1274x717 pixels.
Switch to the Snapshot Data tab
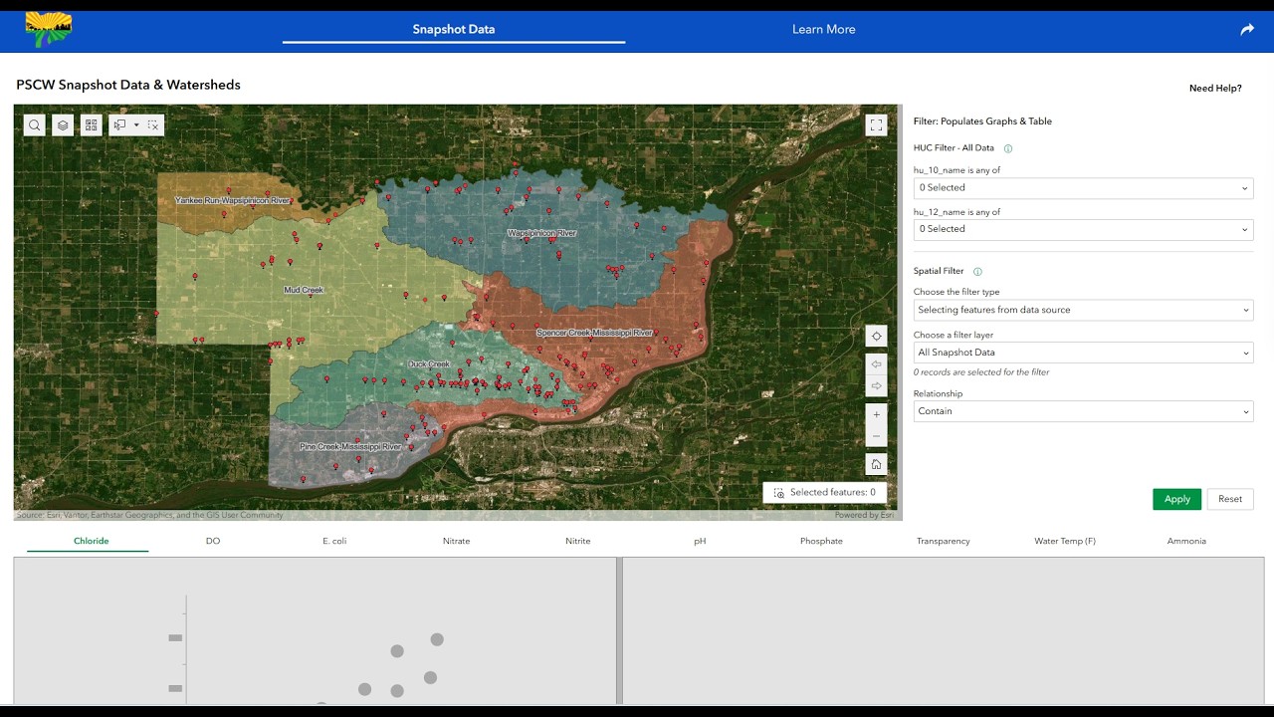[x=454, y=29]
